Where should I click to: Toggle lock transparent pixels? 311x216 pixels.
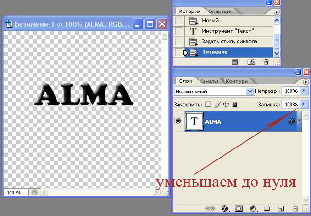(x=208, y=104)
